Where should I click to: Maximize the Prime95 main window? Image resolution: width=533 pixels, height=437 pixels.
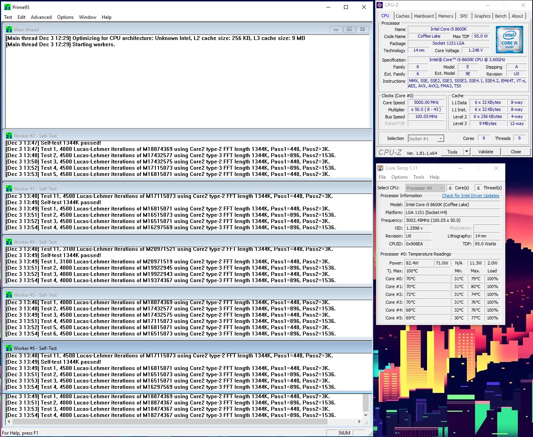click(x=346, y=7)
